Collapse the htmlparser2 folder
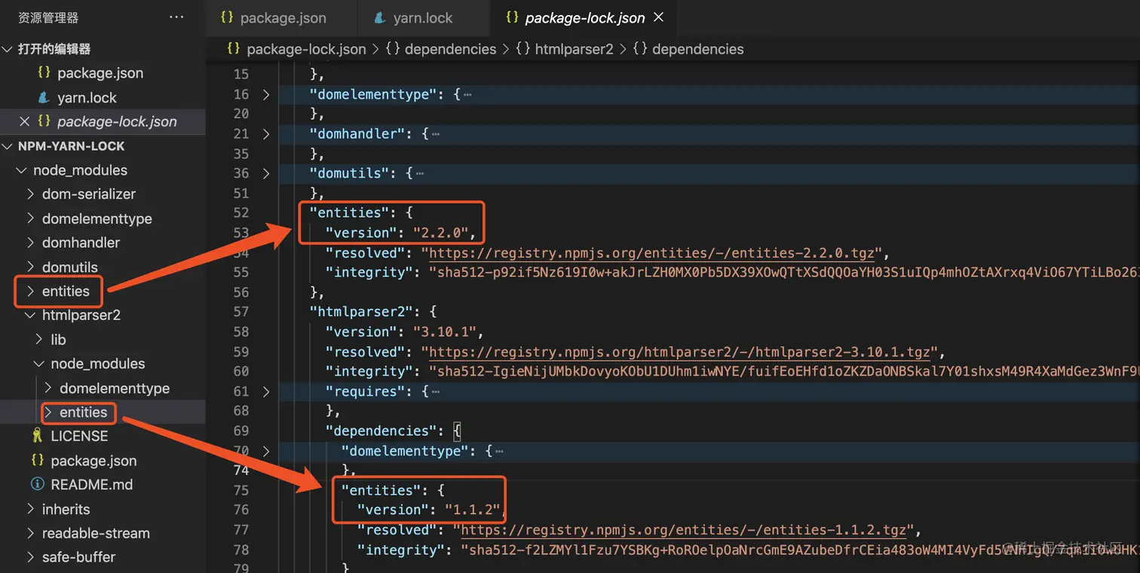Image resolution: width=1140 pixels, height=573 pixels. click(x=30, y=315)
